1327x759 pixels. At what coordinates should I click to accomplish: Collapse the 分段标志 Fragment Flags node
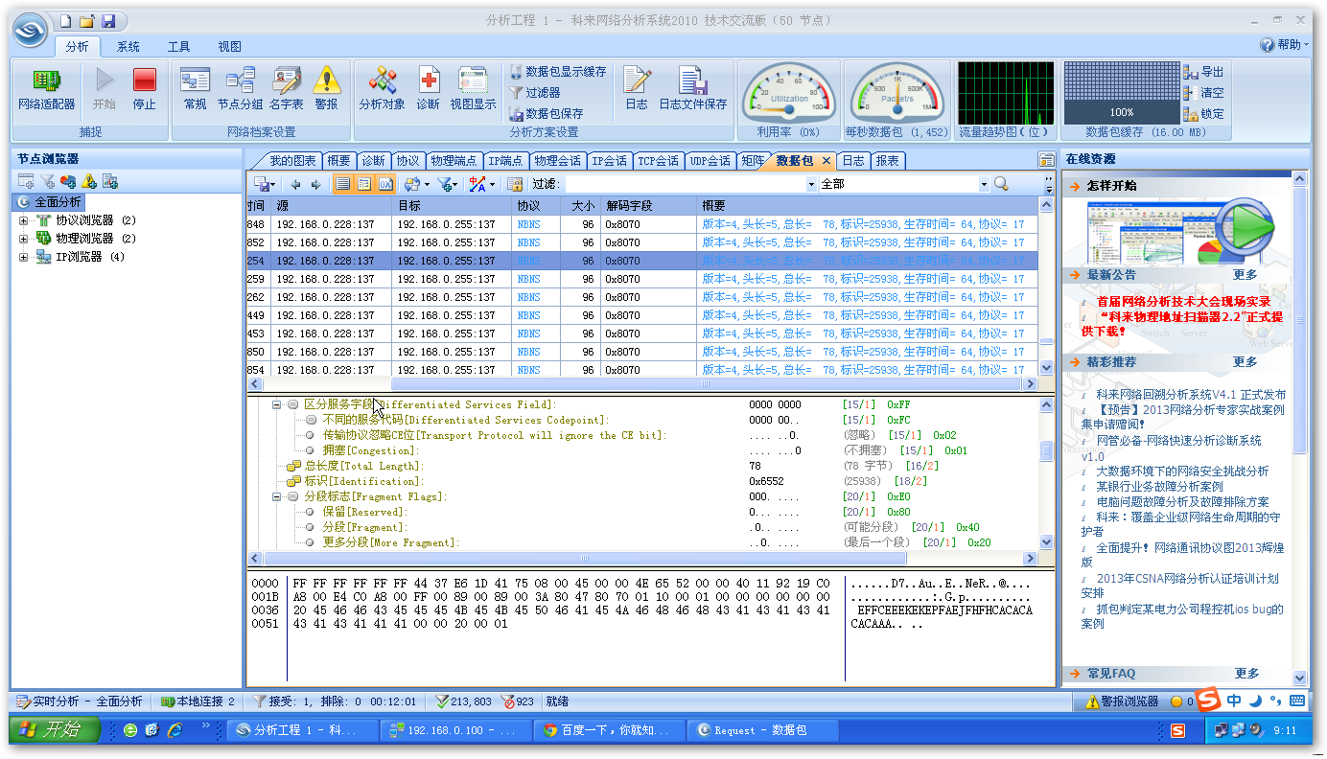[x=277, y=496]
